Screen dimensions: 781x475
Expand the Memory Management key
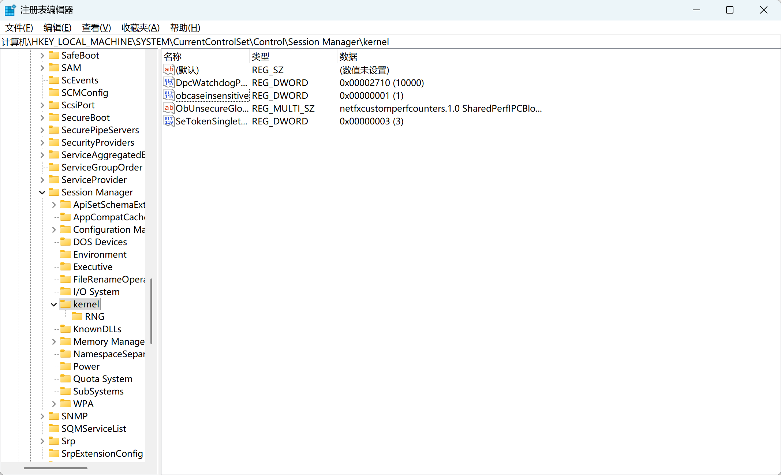pos(54,342)
